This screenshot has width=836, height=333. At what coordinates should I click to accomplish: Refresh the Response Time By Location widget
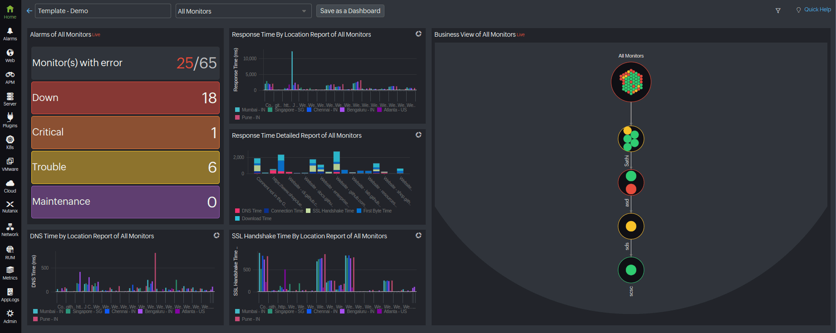[418, 34]
